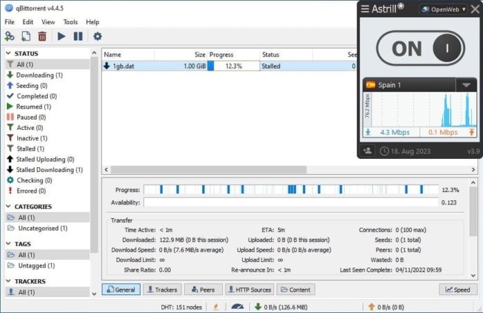Screen dimensions: 483x313
Task: Open the View menu
Action: click(x=48, y=22)
